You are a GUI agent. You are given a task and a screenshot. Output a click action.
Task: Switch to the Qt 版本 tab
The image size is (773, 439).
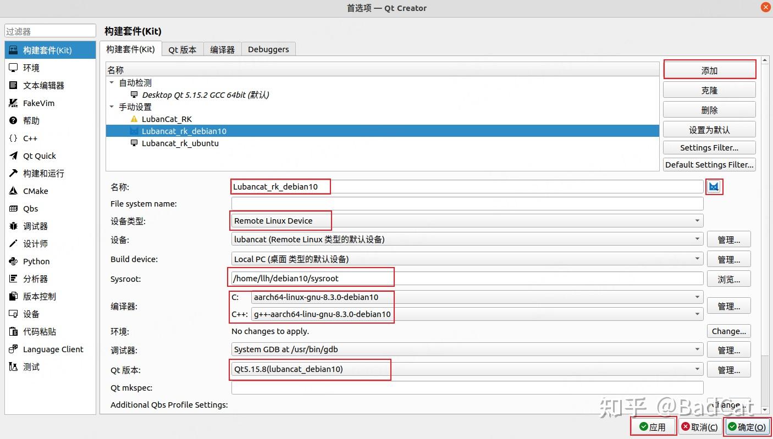tap(183, 49)
